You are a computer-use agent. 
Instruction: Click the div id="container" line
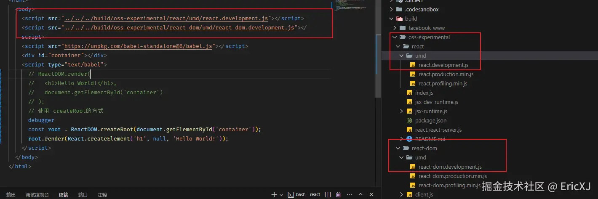(64, 56)
